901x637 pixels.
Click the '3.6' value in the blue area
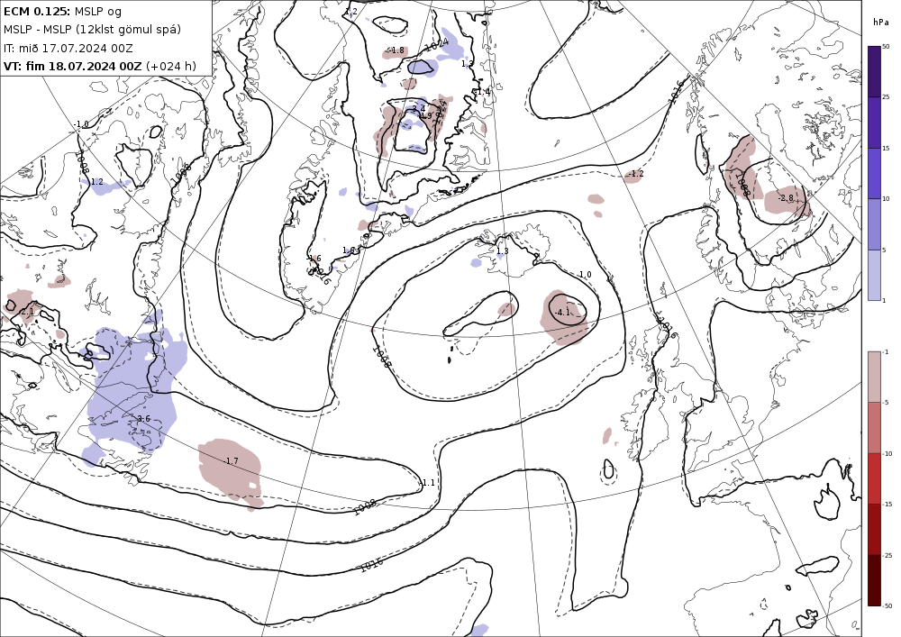(143, 419)
